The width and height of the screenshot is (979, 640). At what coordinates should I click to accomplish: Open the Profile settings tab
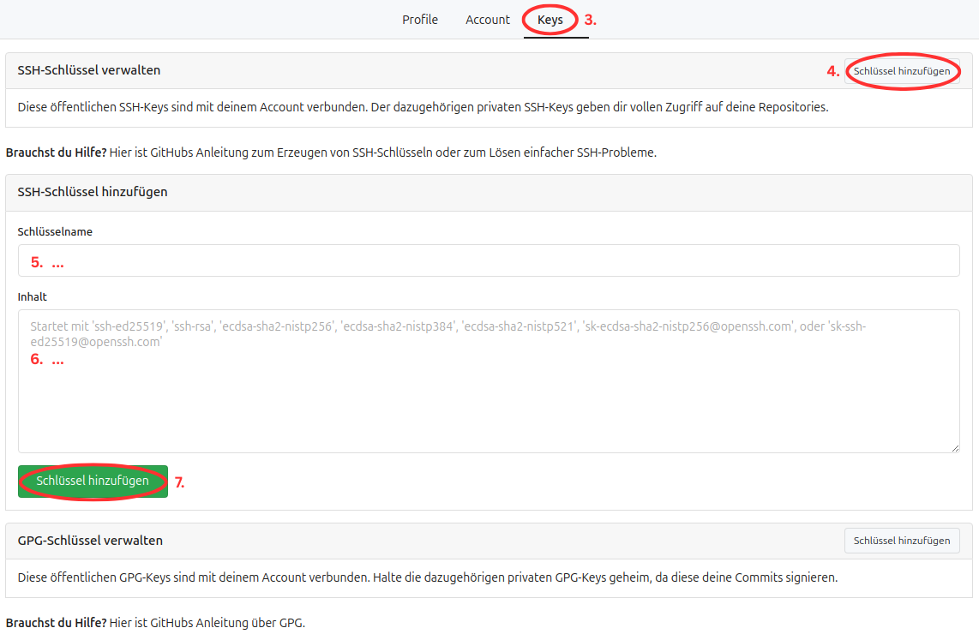coord(419,20)
